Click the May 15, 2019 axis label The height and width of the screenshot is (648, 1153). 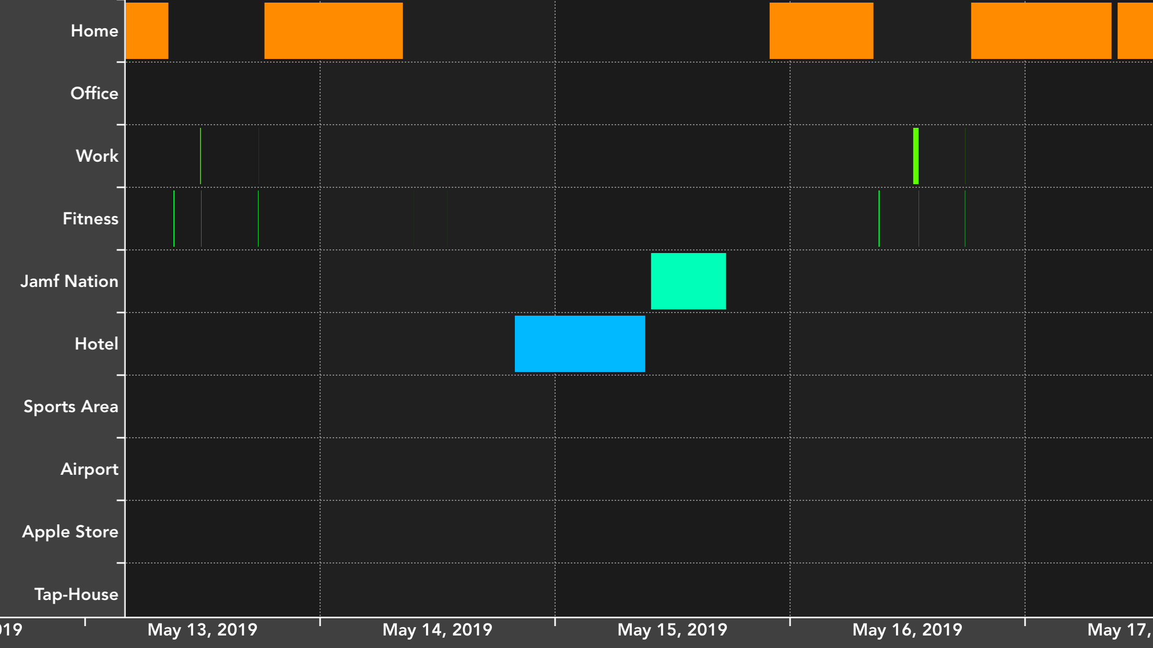tap(672, 630)
